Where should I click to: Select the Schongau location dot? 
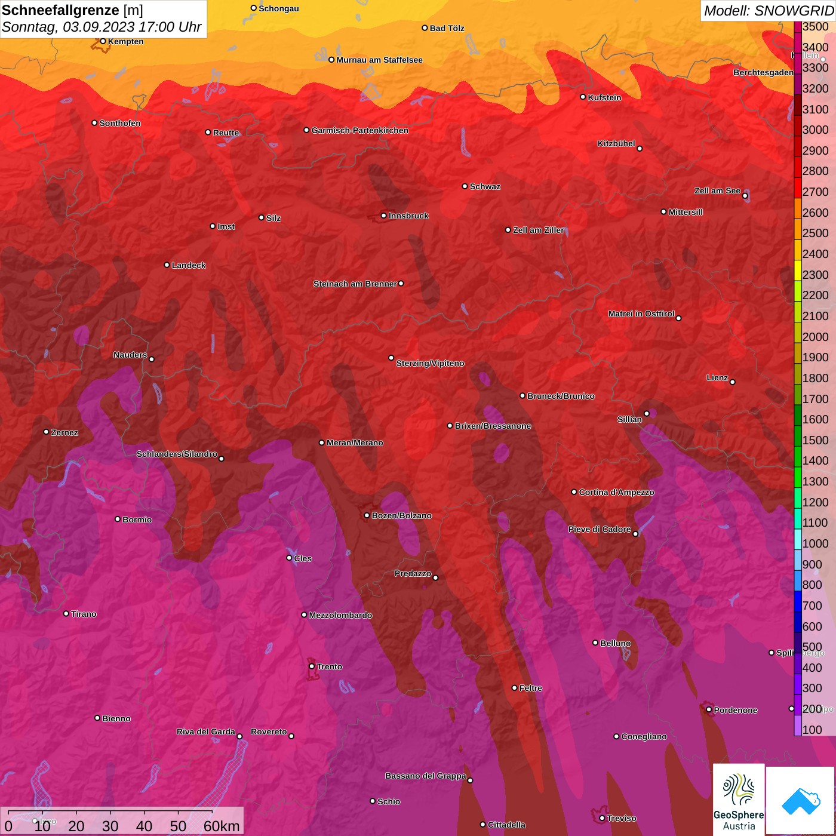pos(253,8)
